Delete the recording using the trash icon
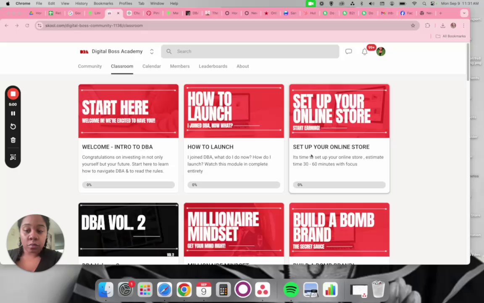 coord(13,140)
